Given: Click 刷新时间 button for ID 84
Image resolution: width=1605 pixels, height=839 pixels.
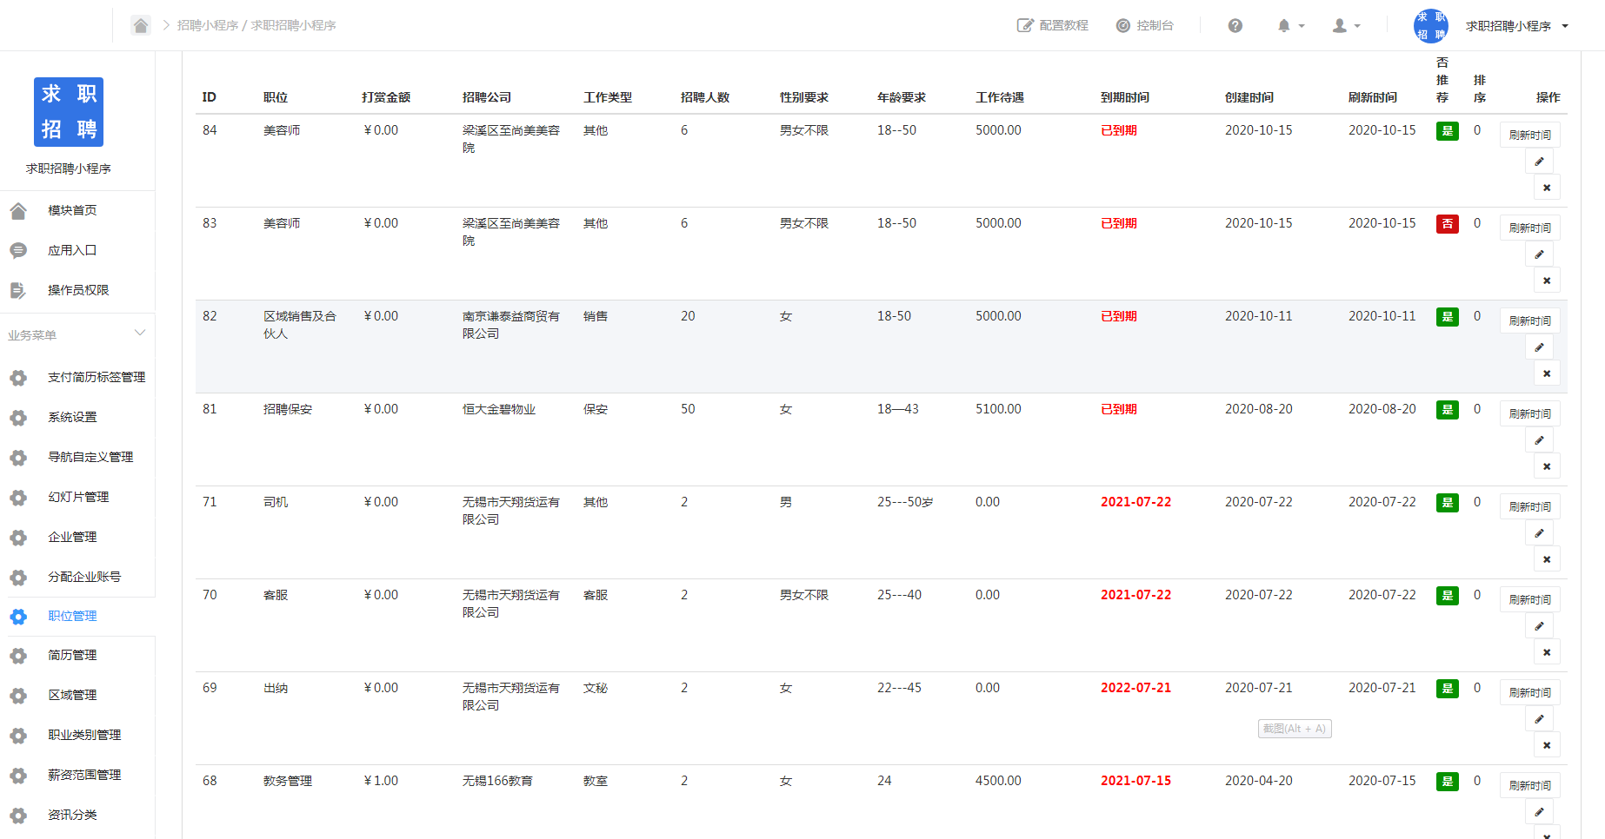Looking at the screenshot, I should pos(1529,135).
